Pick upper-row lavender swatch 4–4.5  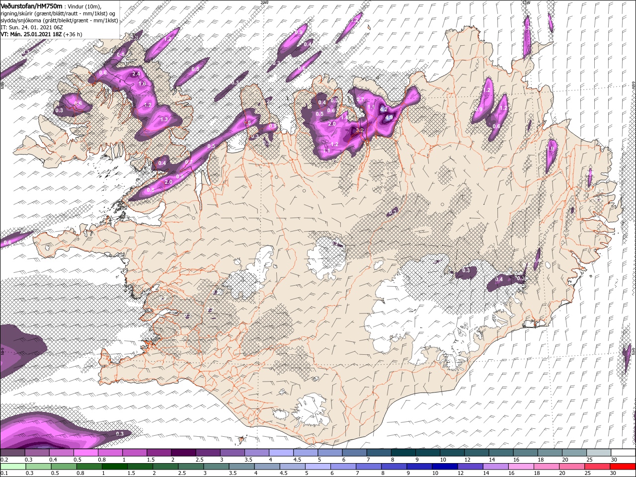click(281, 452)
